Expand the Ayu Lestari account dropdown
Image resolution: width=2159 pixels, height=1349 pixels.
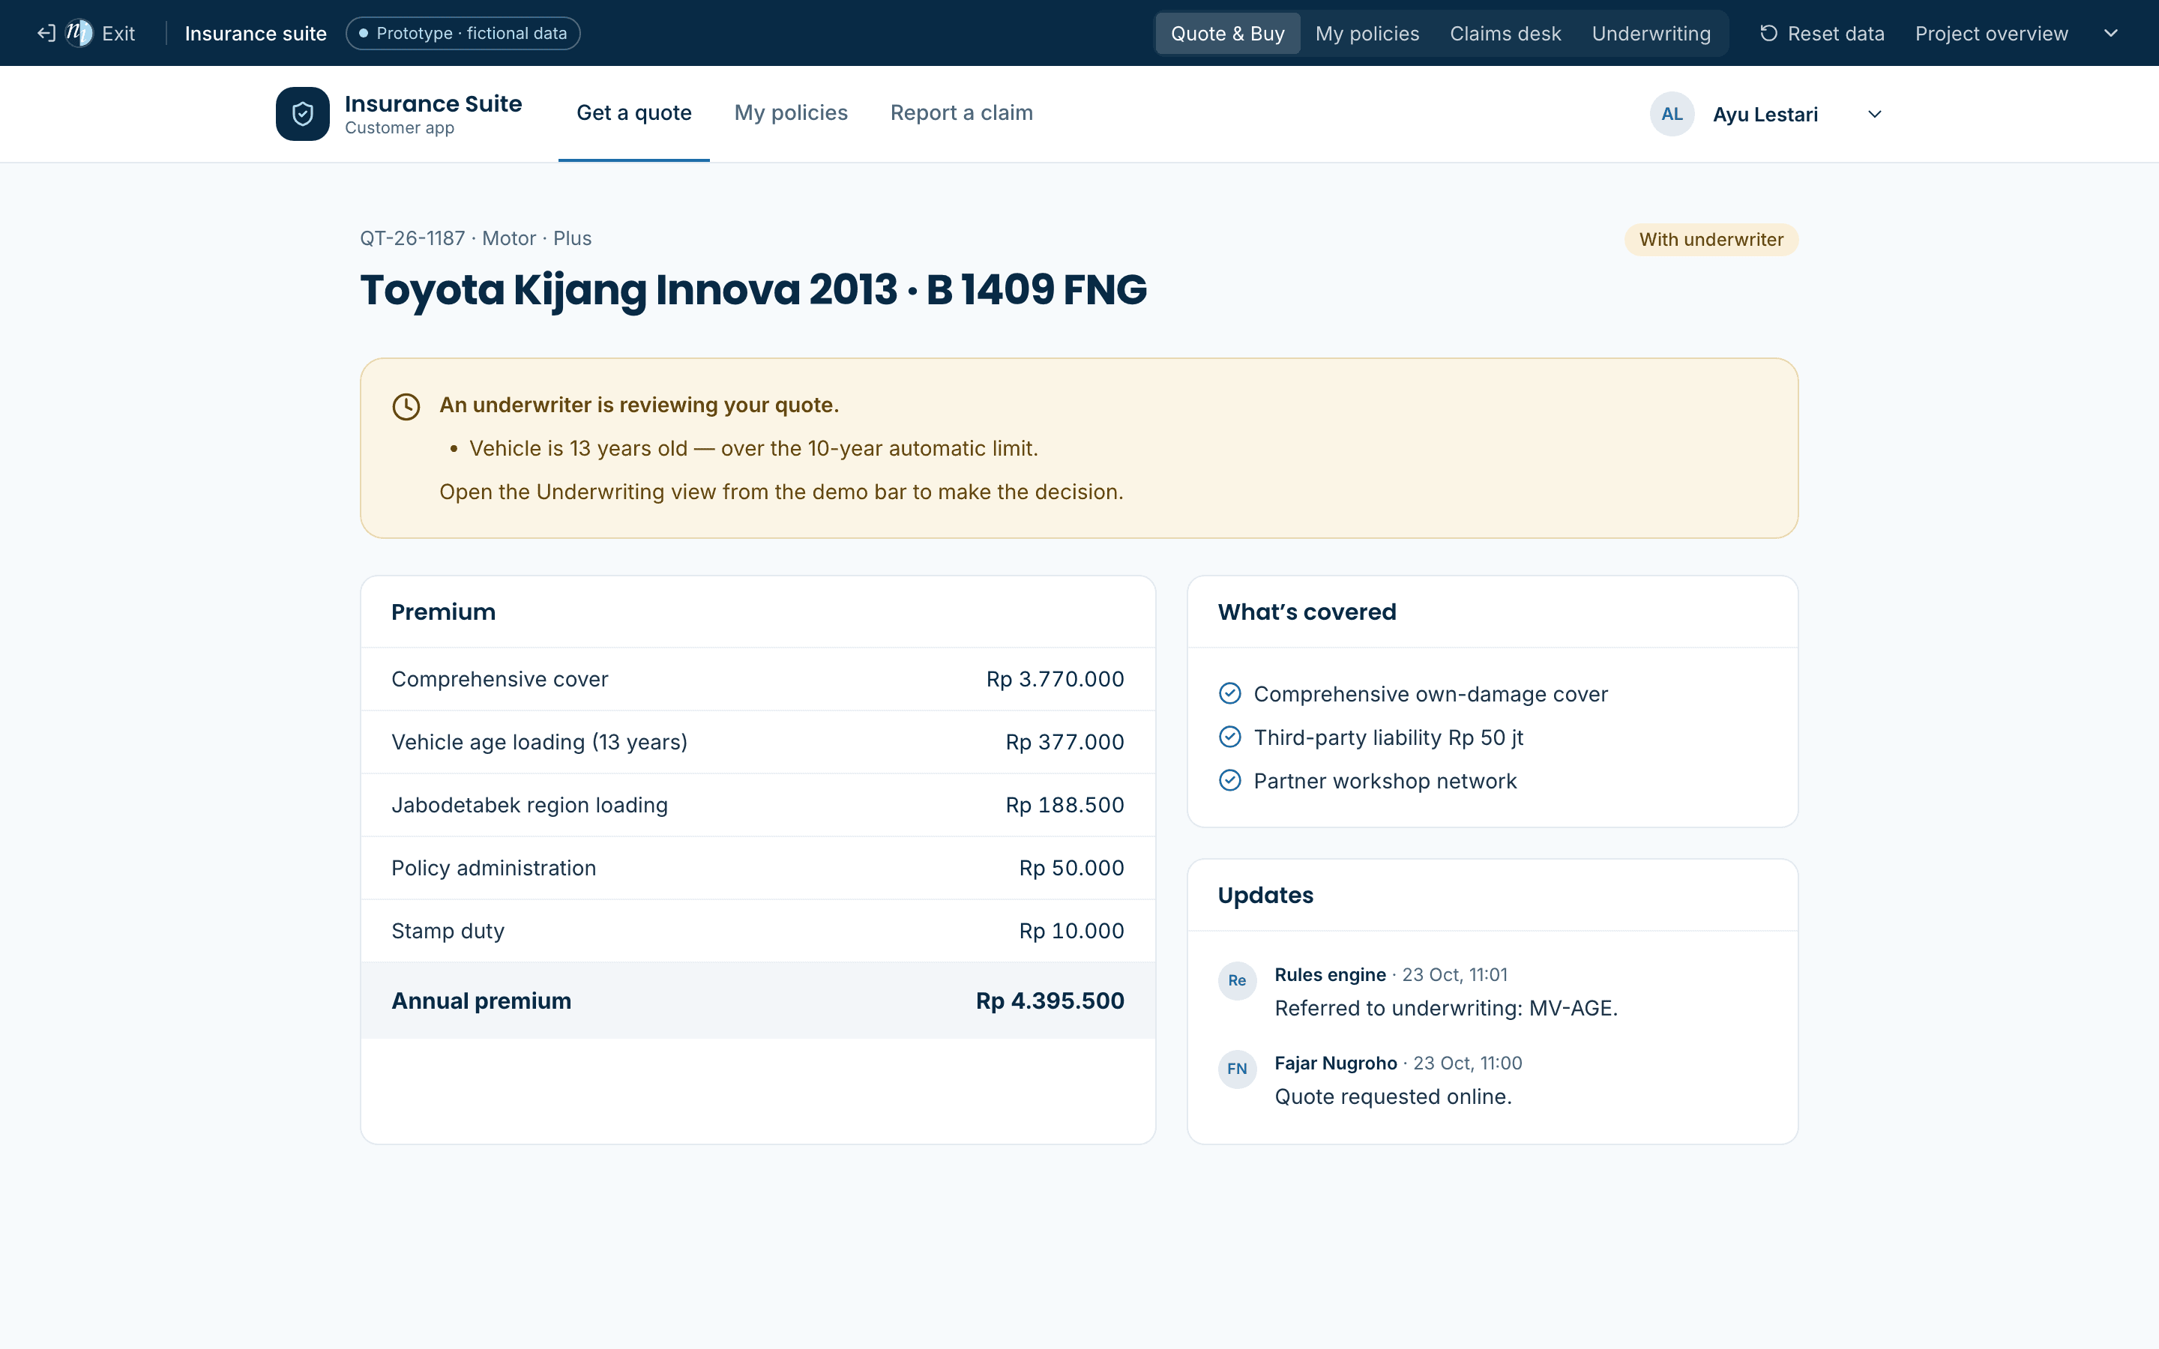coord(1874,114)
